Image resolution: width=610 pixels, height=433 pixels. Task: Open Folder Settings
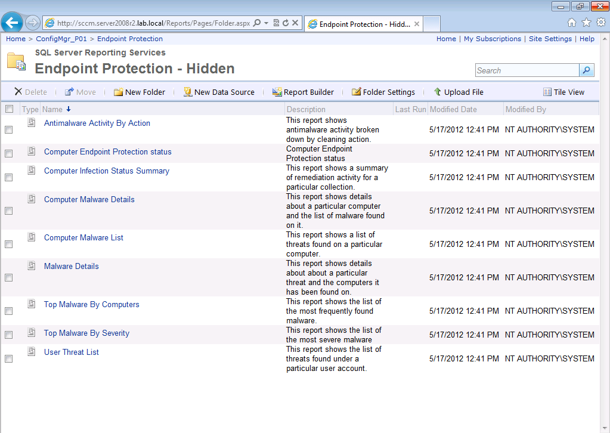coord(383,92)
